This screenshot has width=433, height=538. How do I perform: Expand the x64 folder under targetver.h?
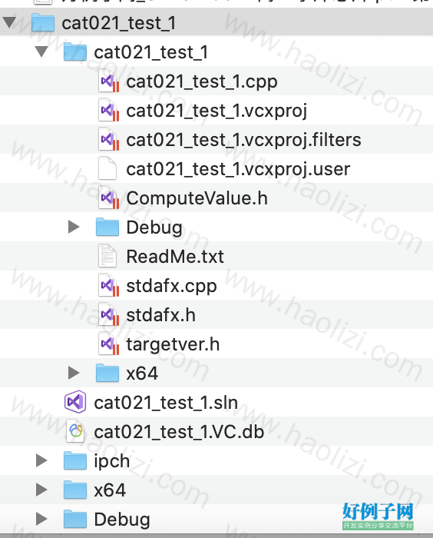74,373
